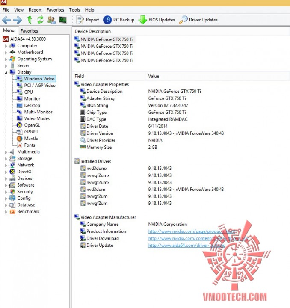The image size is (290, 308).
Task: Select the Driver Version field row
Action: (x=181, y=133)
